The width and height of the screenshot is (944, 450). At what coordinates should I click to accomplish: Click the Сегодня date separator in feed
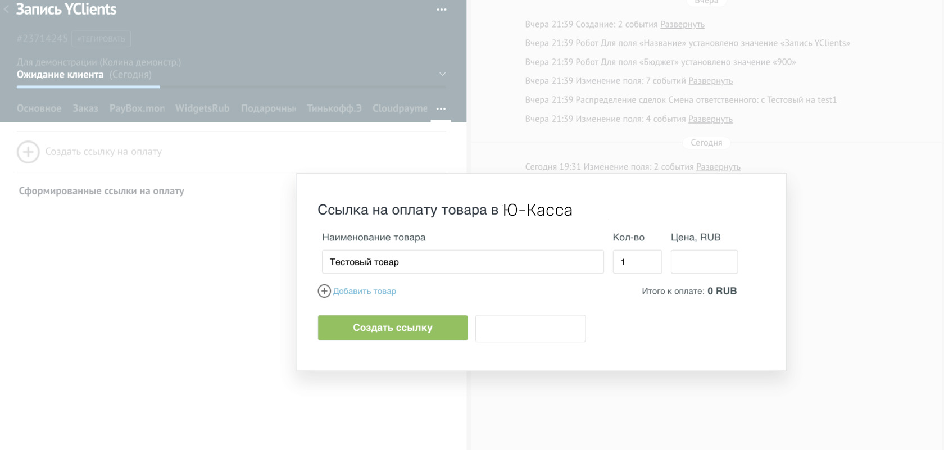click(706, 143)
